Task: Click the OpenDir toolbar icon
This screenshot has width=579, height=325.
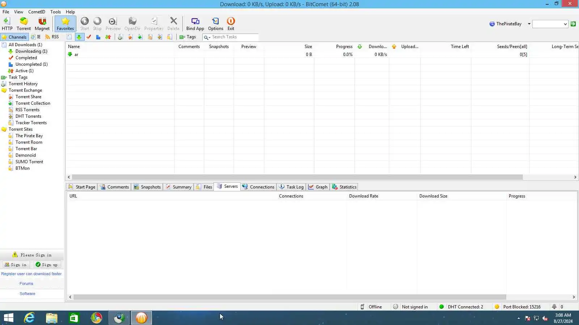Action: coord(132,24)
